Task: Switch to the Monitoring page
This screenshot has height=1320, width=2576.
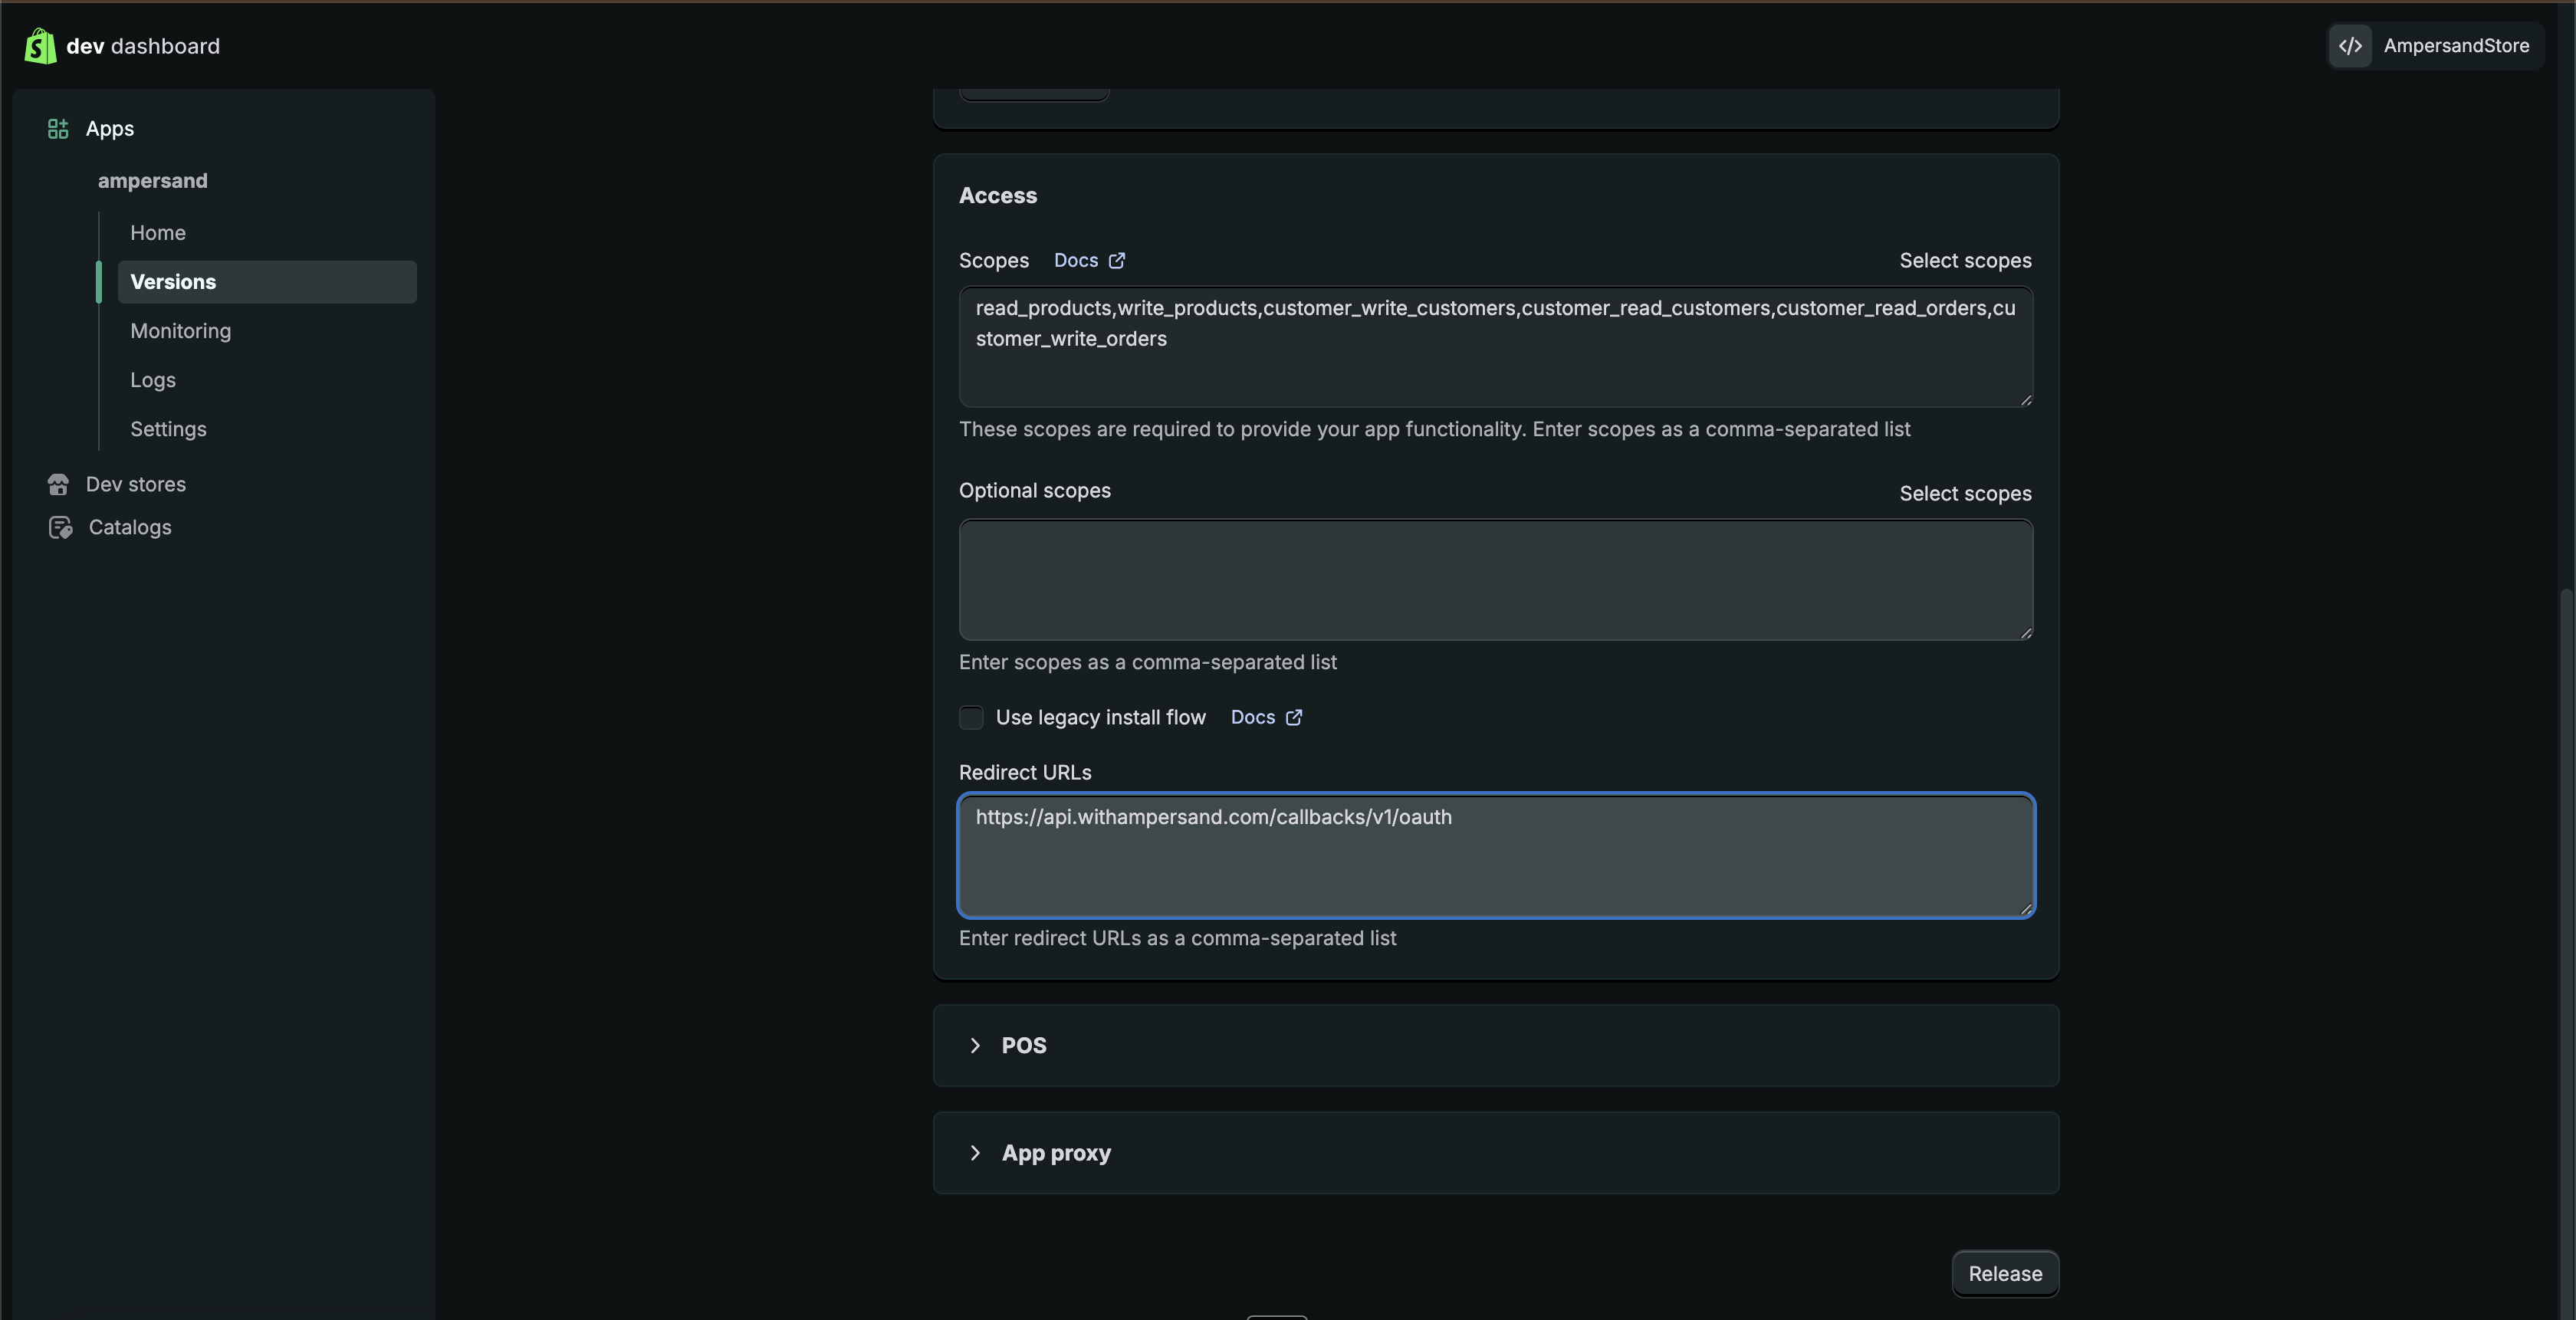Action: 180,331
